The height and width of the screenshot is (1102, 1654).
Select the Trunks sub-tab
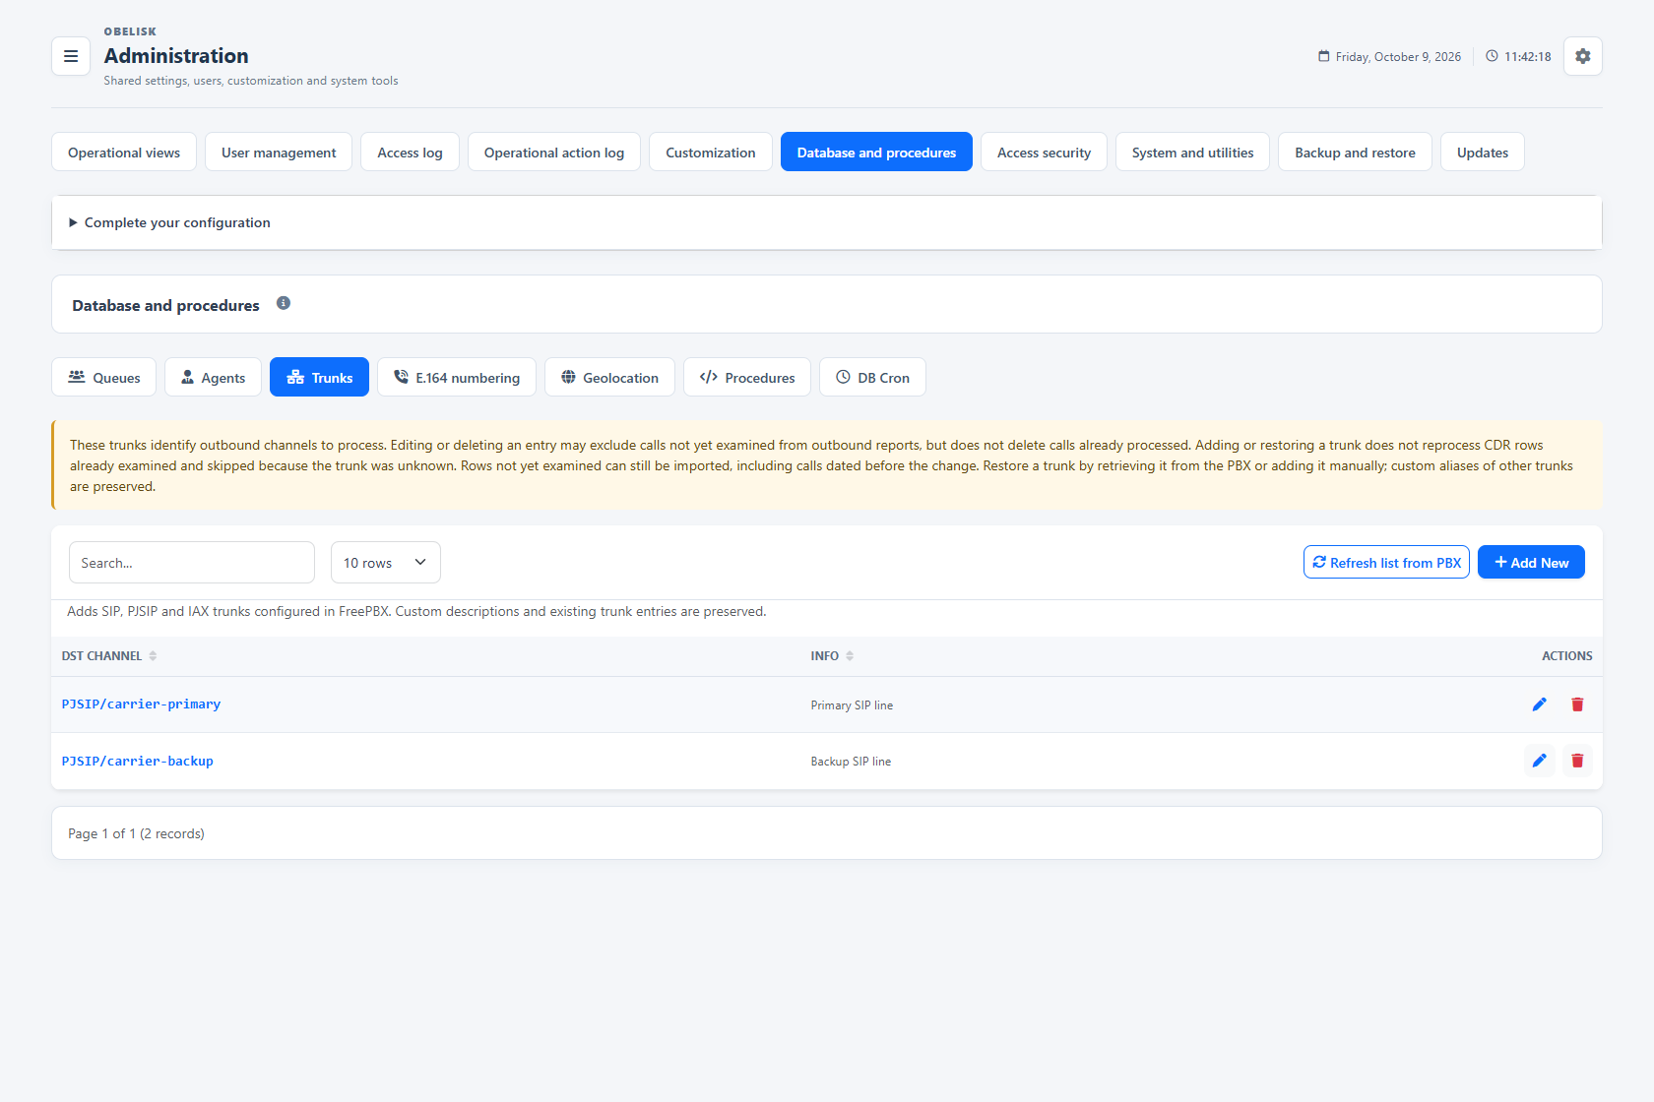pos(319,377)
